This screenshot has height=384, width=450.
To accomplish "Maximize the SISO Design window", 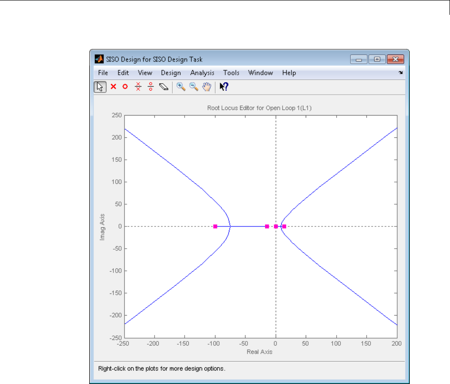I will pyautogui.click(x=377, y=59).
